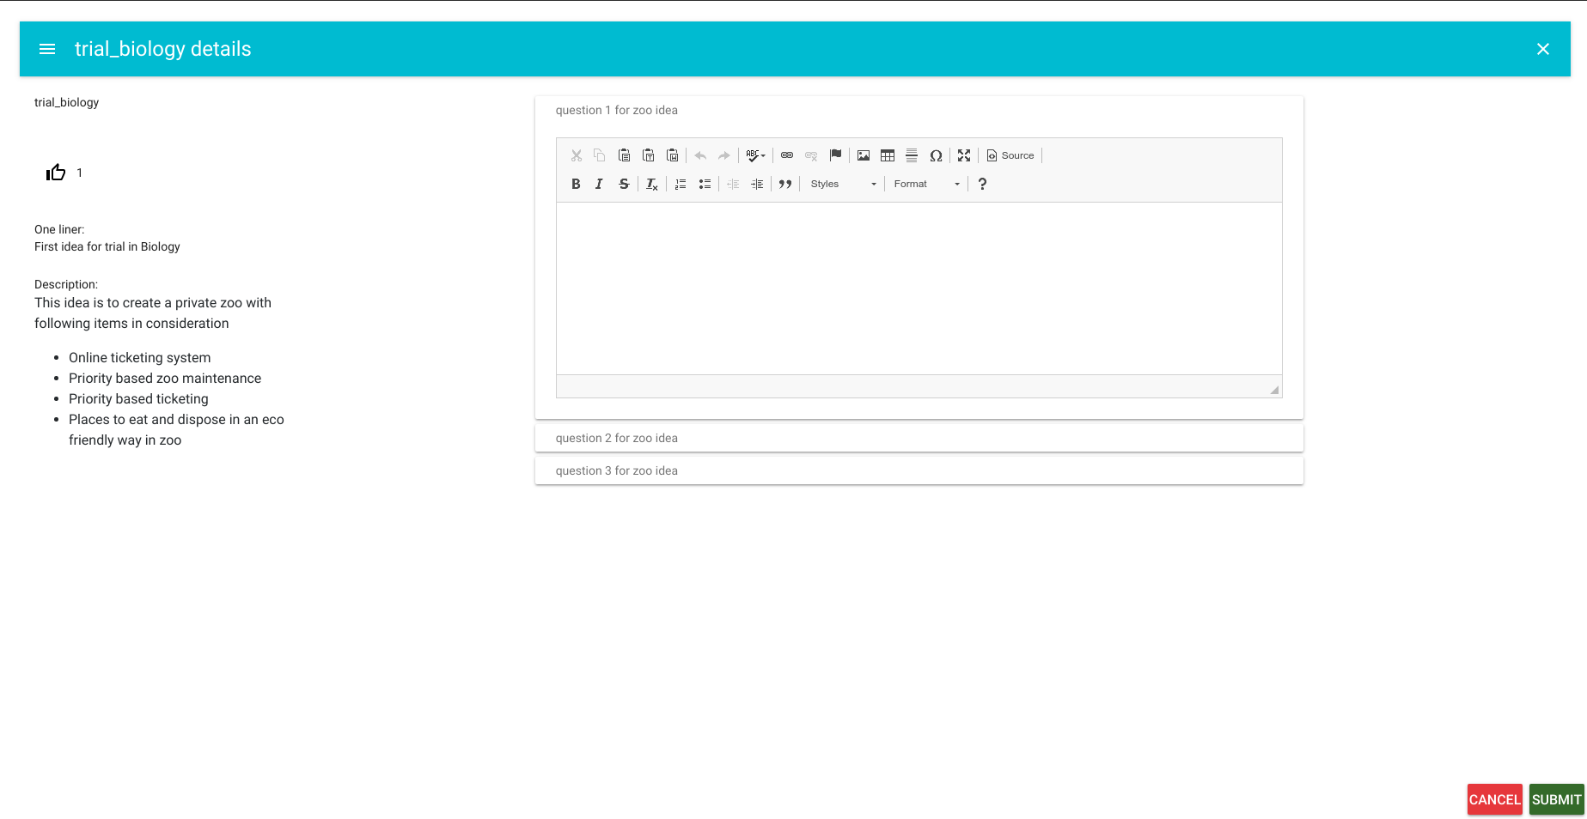
Task: Click the 'One liner:' label
Action: [59, 229]
